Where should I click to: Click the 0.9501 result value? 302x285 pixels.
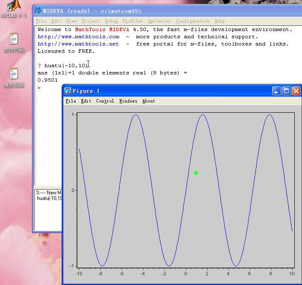click(48, 80)
